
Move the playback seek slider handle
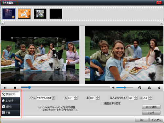[x=29, y=87]
